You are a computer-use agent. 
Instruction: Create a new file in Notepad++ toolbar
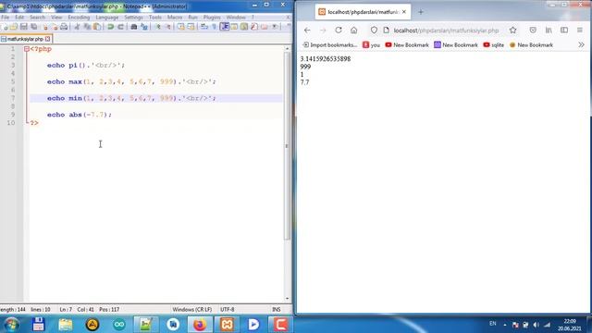(5, 27)
